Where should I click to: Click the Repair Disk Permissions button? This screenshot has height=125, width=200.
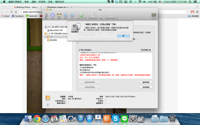click(90, 87)
